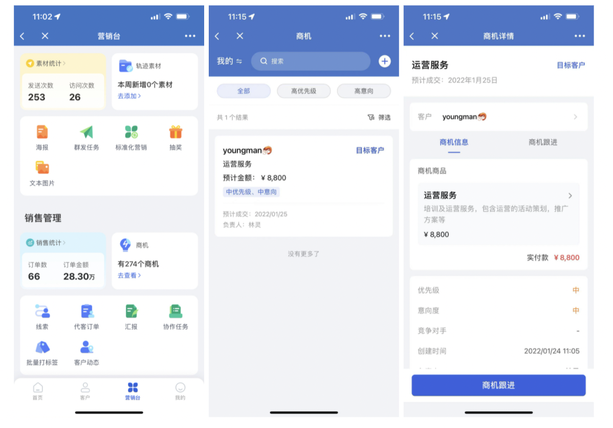The height and width of the screenshot is (428, 613).
Task: Select the 高优先级 filter chip
Action: point(304,91)
